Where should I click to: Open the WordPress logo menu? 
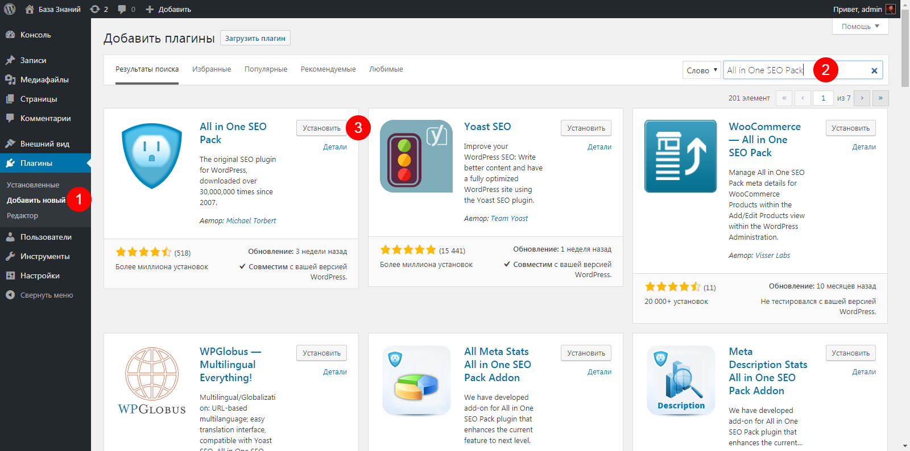(10, 9)
